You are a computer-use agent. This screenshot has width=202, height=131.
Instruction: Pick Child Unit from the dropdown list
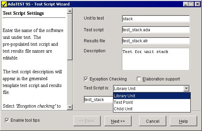pyautogui.click(x=152, y=109)
